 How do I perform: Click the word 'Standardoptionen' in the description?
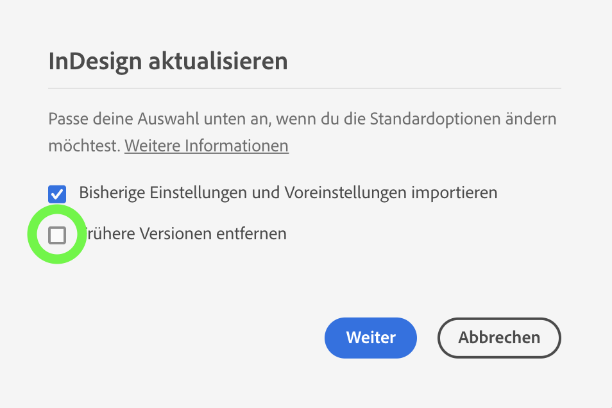[x=448, y=119]
